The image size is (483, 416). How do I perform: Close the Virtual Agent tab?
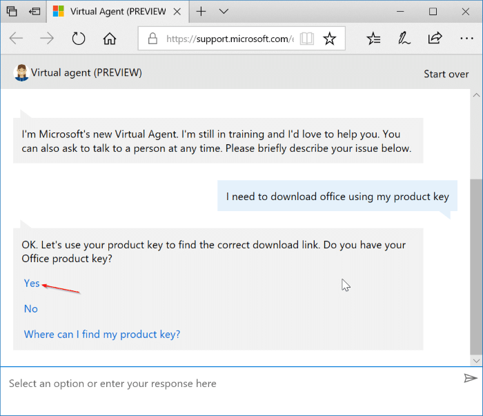(177, 12)
